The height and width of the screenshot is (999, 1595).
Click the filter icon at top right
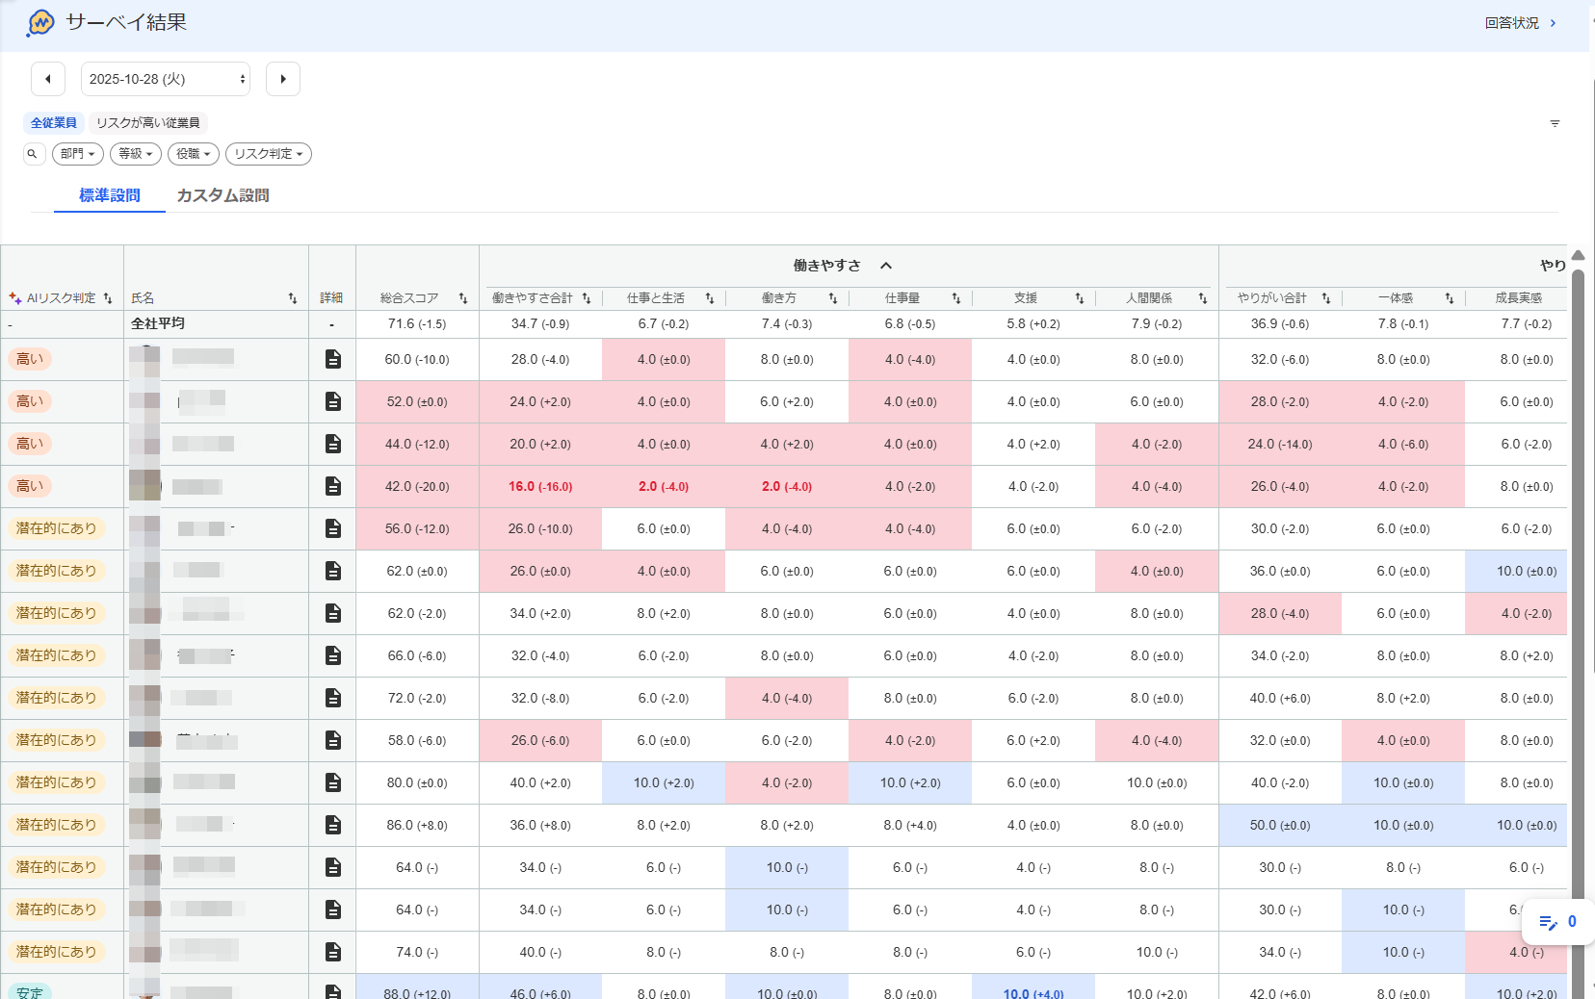(1555, 123)
